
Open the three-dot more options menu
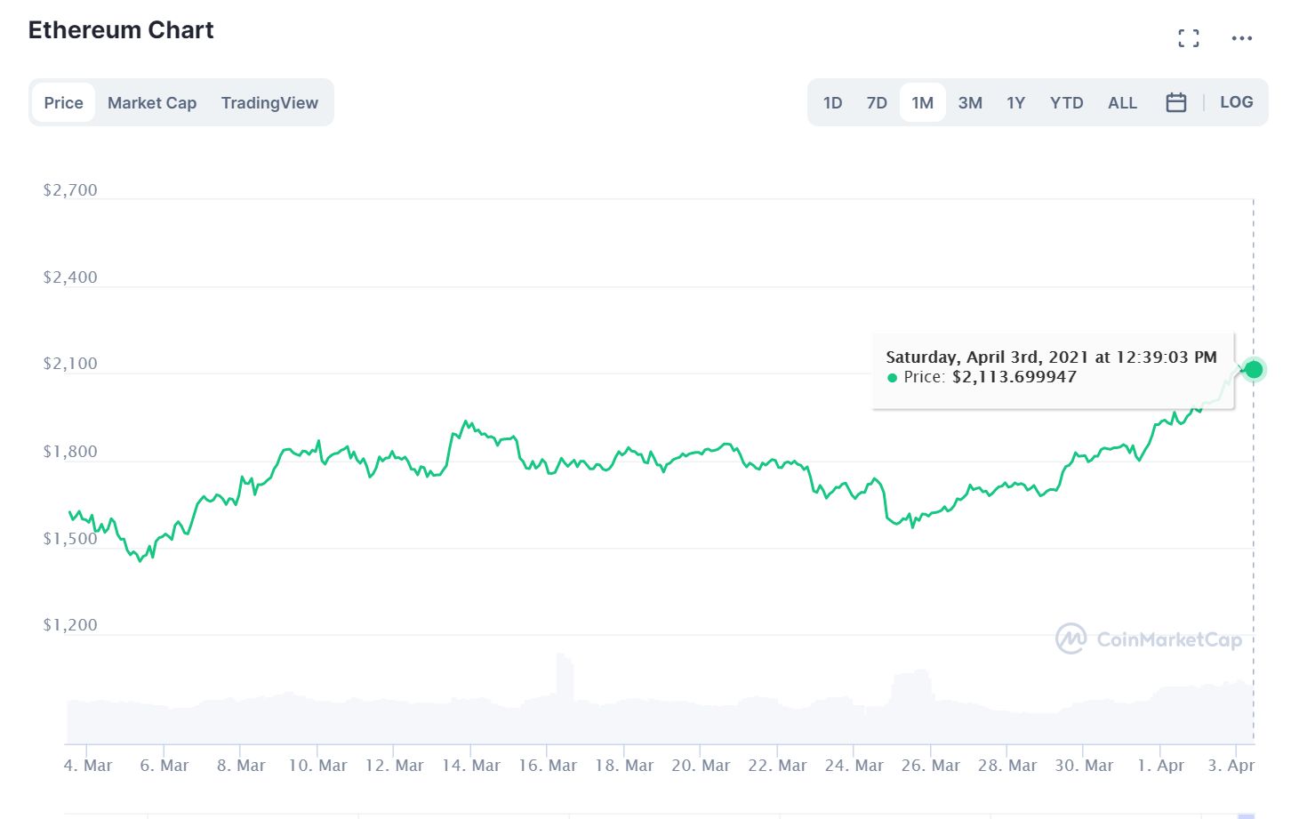[1241, 38]
